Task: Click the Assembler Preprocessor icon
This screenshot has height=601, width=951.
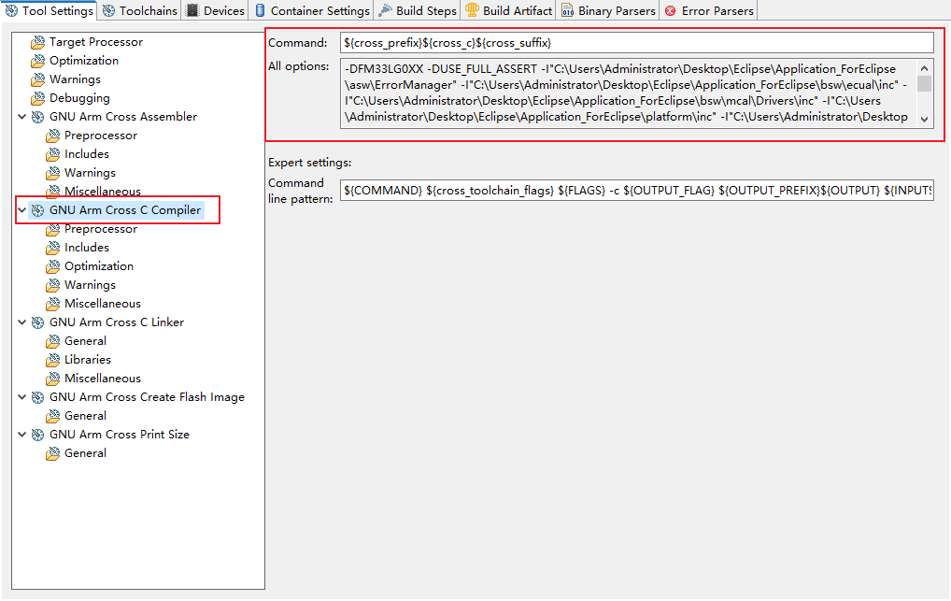Action: (x=52, y=136)
